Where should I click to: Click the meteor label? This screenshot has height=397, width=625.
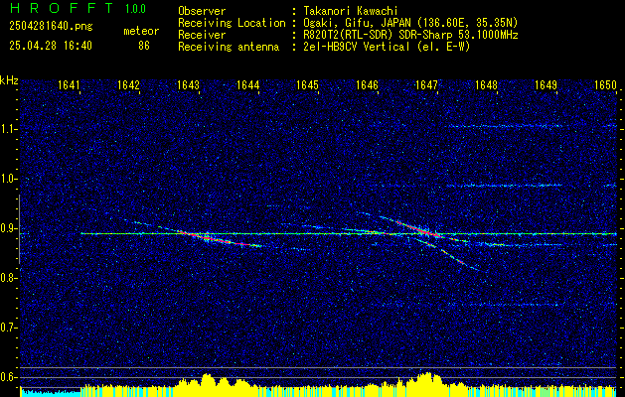point(141,31)
